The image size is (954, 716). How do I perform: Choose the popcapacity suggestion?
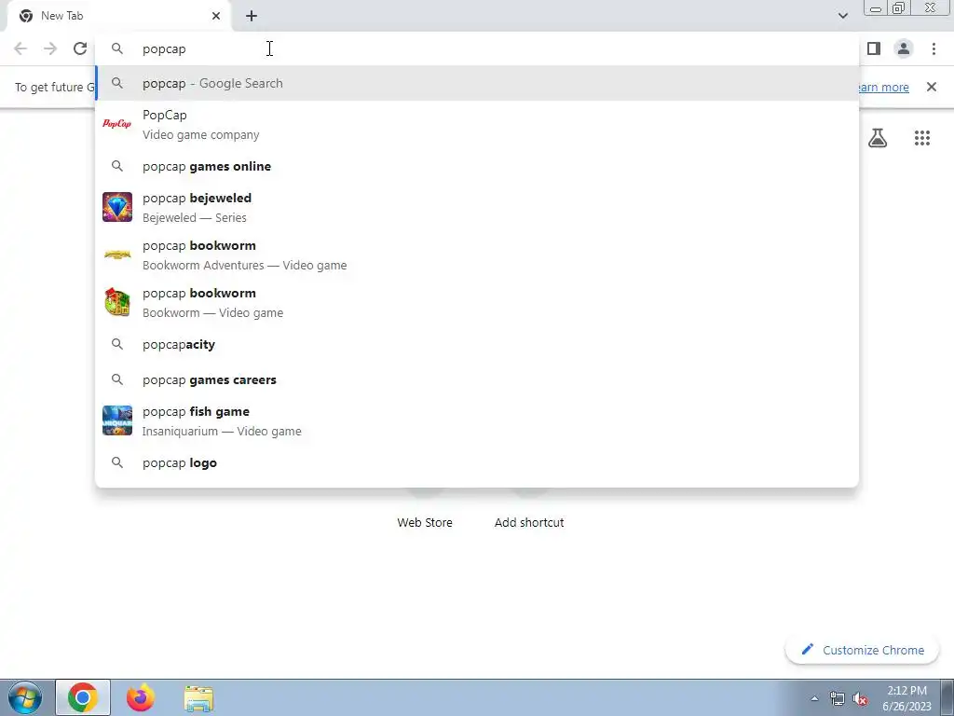(x=477, y=344)
